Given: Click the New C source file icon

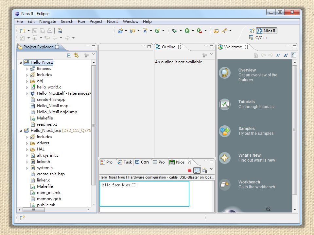Looking at the screenshot, I should (145, 31).
